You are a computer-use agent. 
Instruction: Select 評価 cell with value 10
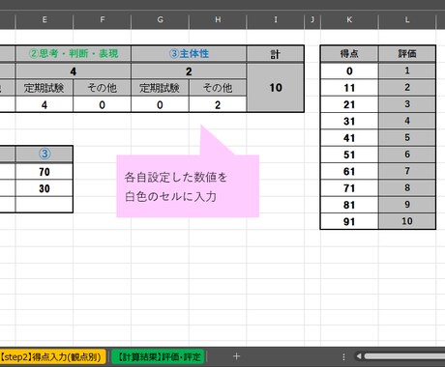(x=407, y=221)
